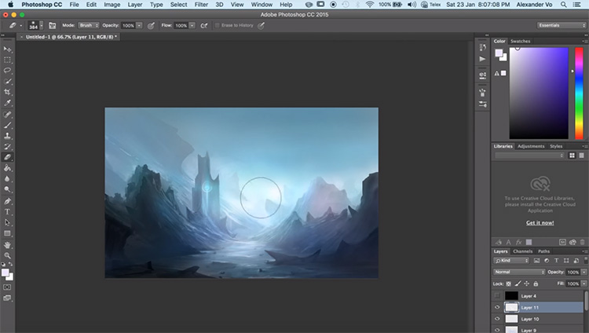The height and width of the screenshot is (333, 589).
Task: Open the Window menu
Action: 262,5
